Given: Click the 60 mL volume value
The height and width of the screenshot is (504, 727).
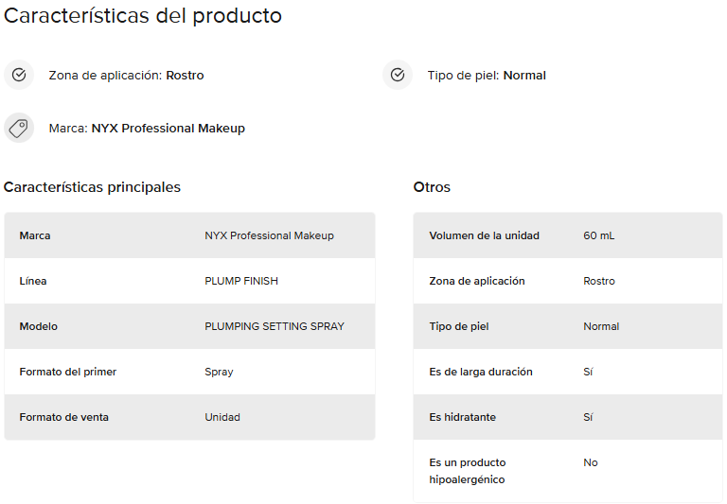Looking at the screenshot, I should (599, 235).
